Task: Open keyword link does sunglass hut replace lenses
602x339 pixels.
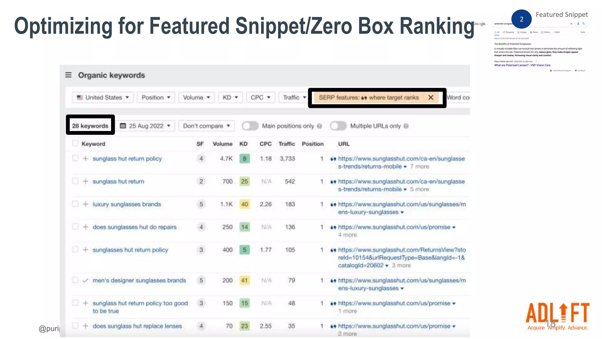Action: 137,326
